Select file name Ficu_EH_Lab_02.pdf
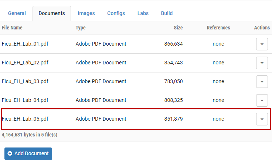The image size is (272, 160). click(25, 63)
